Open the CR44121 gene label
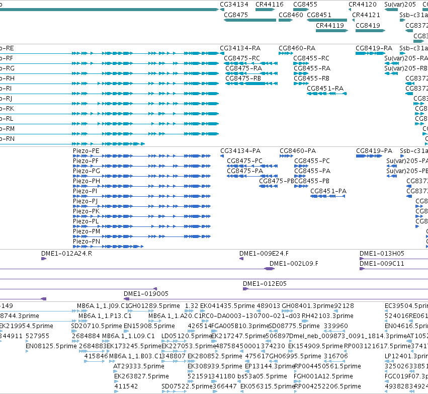Image resolution: width=428 pixels, height=394 pixels. [366, 15]
